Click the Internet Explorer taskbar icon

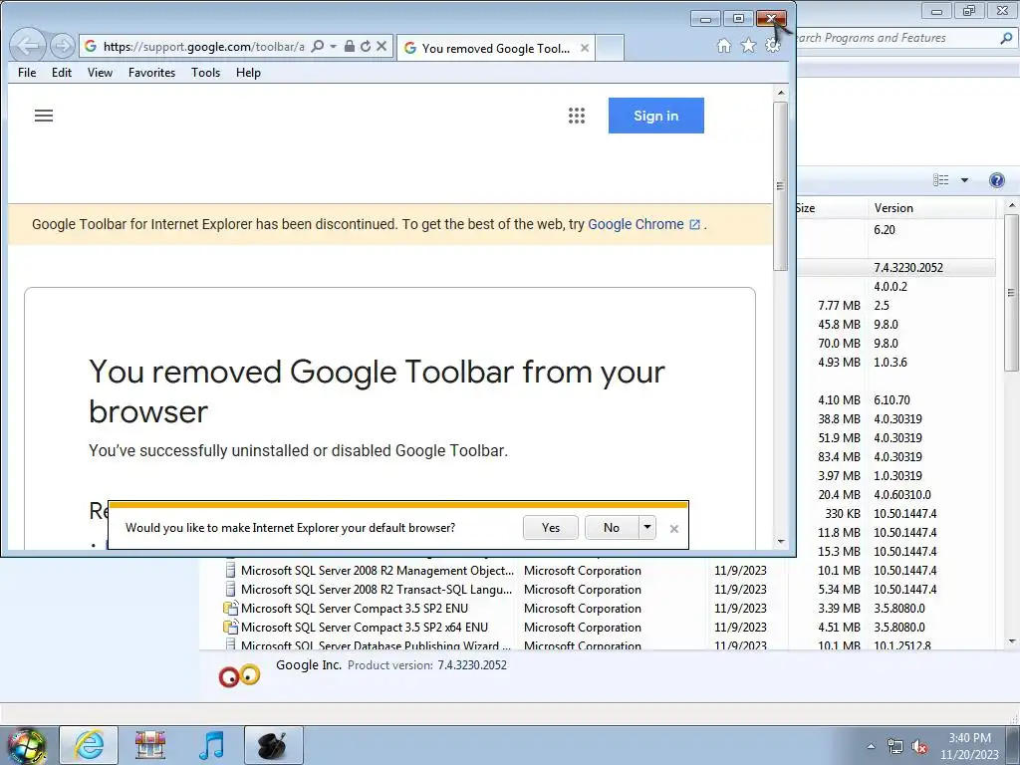coord(89,745)
